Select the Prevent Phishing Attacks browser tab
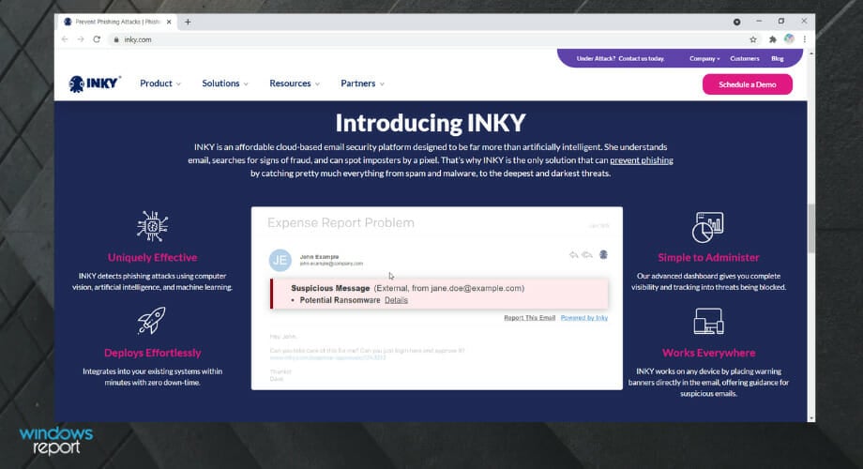The width and height of the screenshot is (863, 469). pyautogui.click(x=118, y=22)
